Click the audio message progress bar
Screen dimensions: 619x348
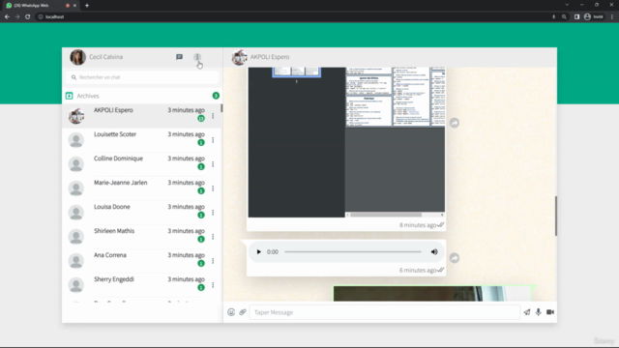tap(353, 251)
